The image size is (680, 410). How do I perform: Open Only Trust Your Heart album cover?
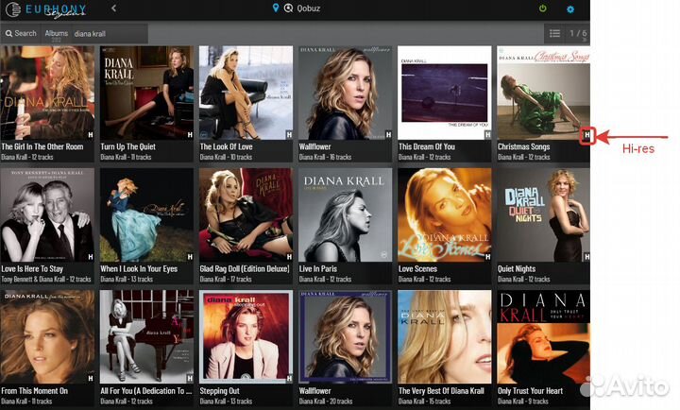tap(543, 336)
